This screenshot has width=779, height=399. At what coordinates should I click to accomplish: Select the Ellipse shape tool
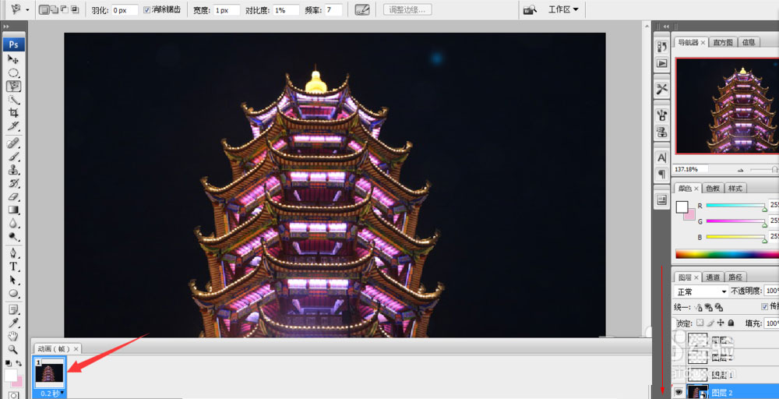click(13, 294)
